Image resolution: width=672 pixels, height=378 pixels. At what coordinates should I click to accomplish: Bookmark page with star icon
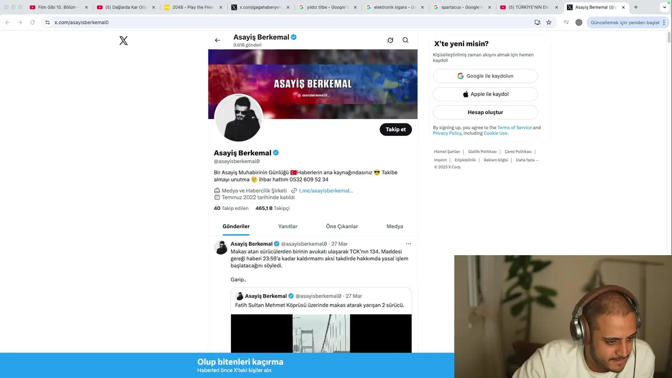click(549, 23)
